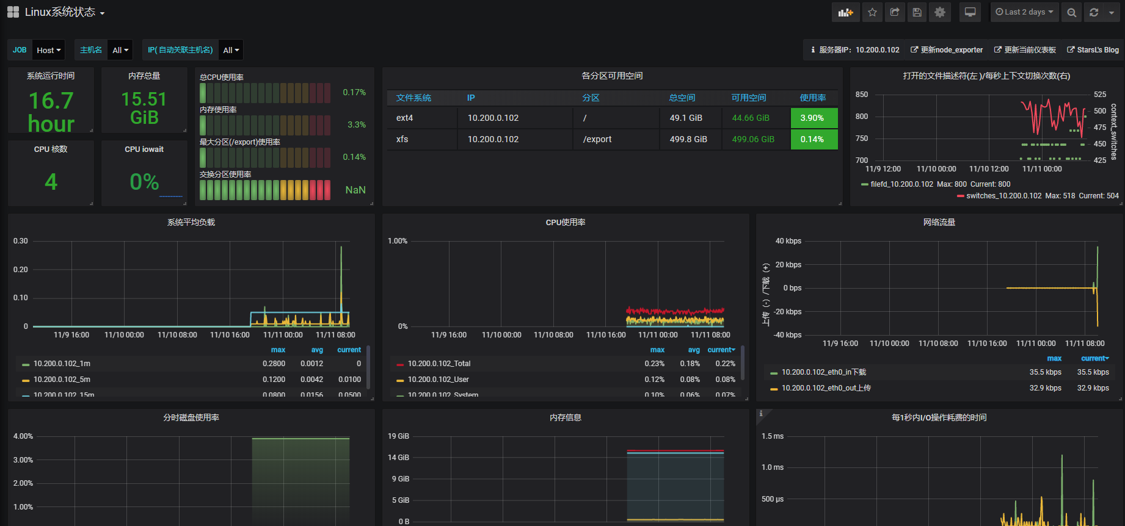Open the 各分区可用空间 panel title menu
The image size is (1125, 526).
pyautogui.click(x=612, y=76)
